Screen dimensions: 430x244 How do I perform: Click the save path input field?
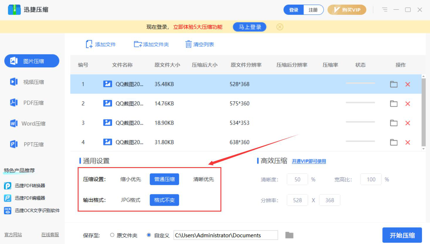[x=225, y=235]
